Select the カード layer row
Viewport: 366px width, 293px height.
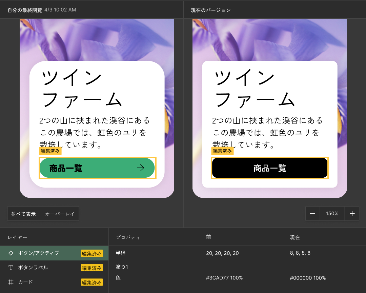pos(41,282)
